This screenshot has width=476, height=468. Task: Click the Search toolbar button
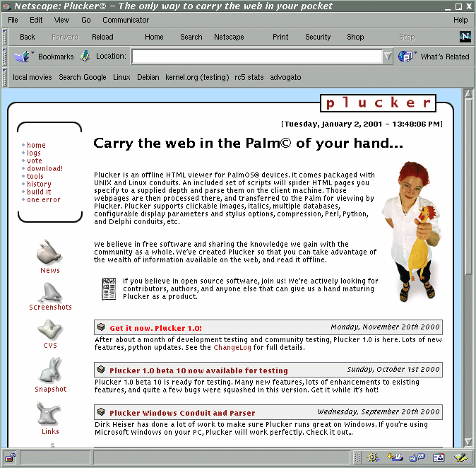(191, 37)
